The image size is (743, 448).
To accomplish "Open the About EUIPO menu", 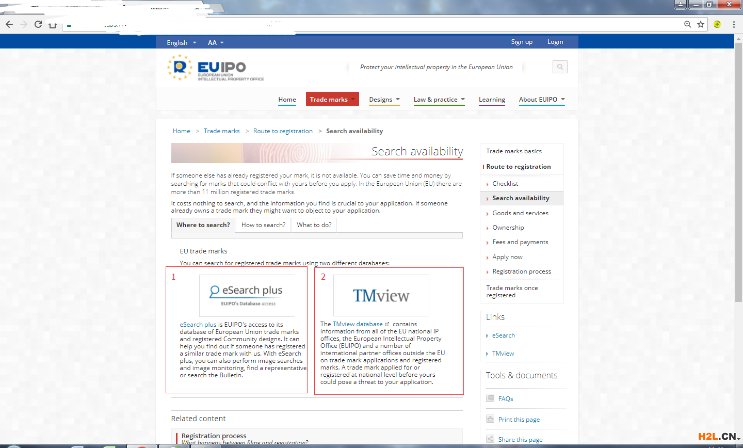I will coord(541,100).
